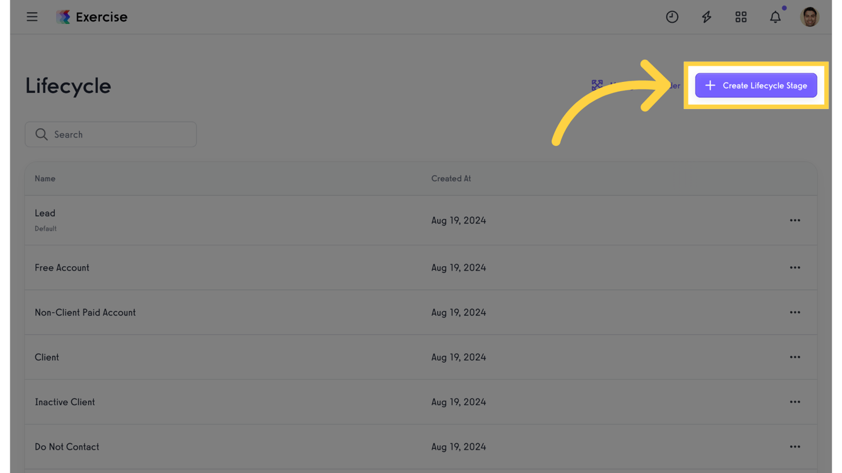Click the Created At column header
This screenshot has height=473, width=842.
tap(451, 179)
